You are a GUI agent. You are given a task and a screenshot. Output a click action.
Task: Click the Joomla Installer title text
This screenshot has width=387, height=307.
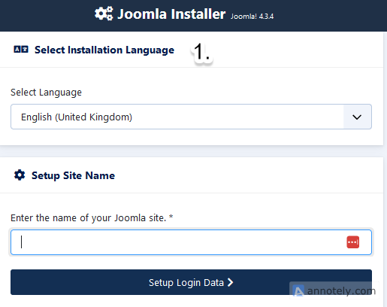[x=171, y=14]
